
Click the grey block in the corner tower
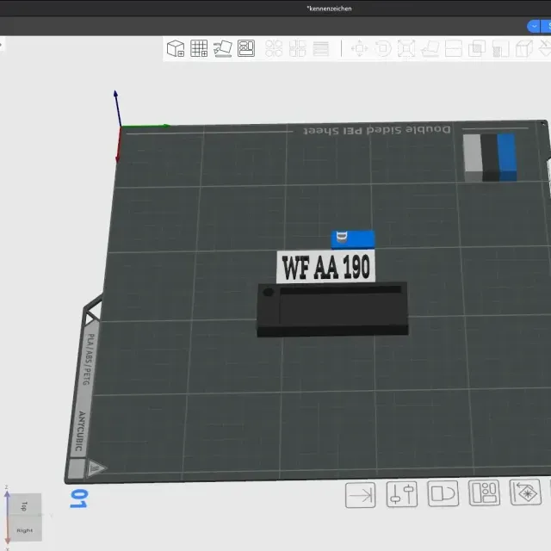(x=473, y=158)
